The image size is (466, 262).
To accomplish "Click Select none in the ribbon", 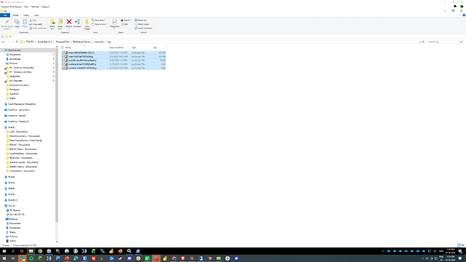I will pos(142,24).
